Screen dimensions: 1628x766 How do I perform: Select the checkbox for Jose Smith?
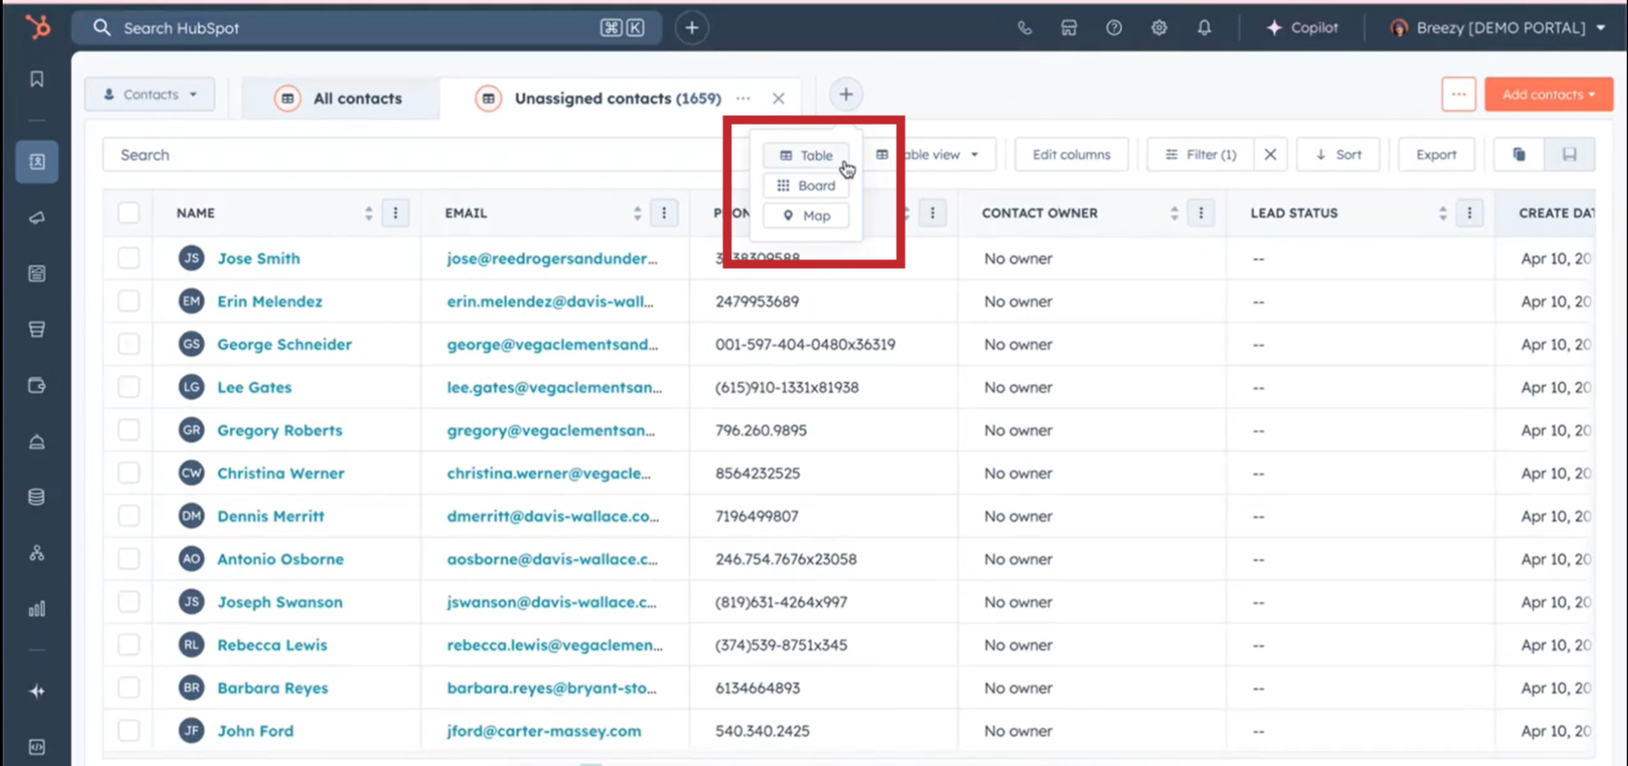(129, 258)
